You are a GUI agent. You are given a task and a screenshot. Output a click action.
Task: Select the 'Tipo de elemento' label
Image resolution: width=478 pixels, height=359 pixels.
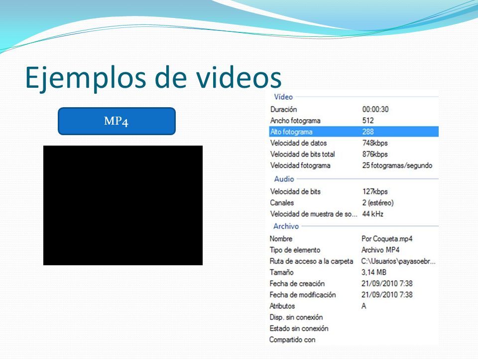(x=295, y=250)
